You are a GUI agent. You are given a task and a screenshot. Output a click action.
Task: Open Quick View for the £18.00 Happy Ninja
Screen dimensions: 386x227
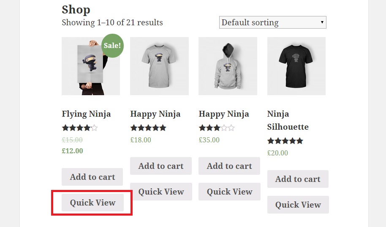161,192
